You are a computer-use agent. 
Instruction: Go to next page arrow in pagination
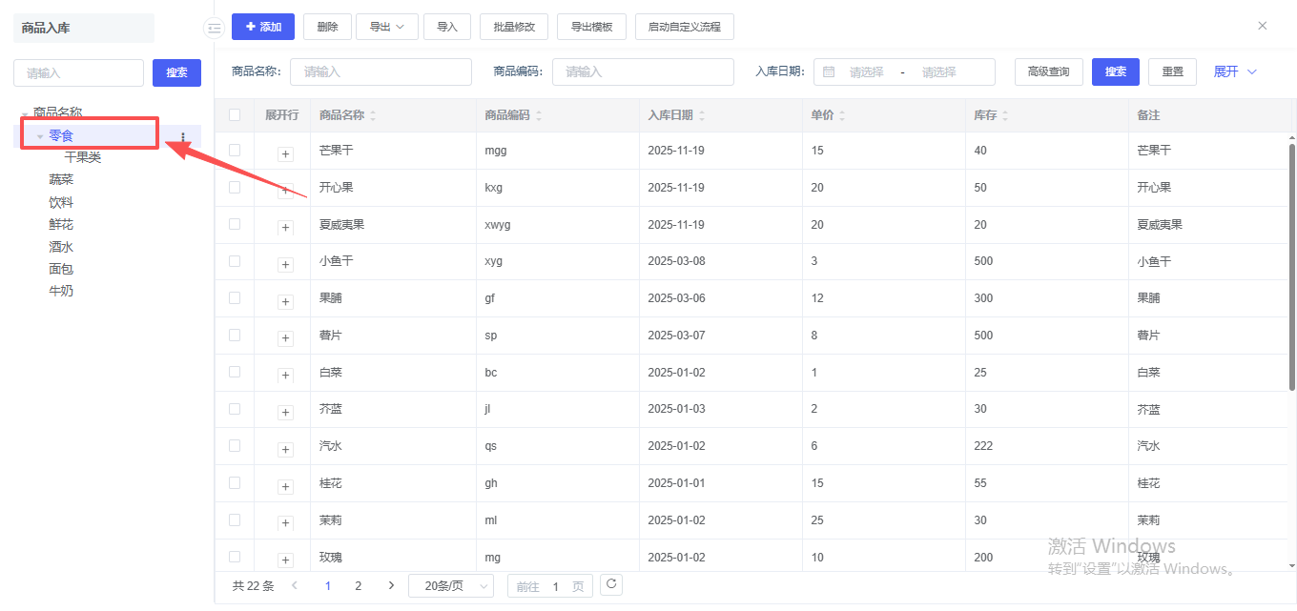pos(391,586)
